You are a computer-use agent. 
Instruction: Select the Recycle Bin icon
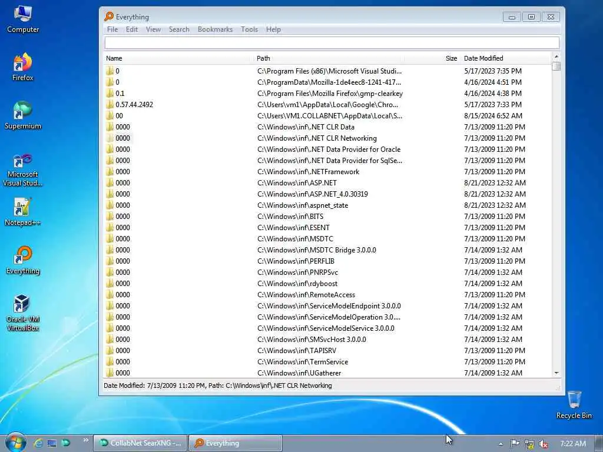click(574, 405)
